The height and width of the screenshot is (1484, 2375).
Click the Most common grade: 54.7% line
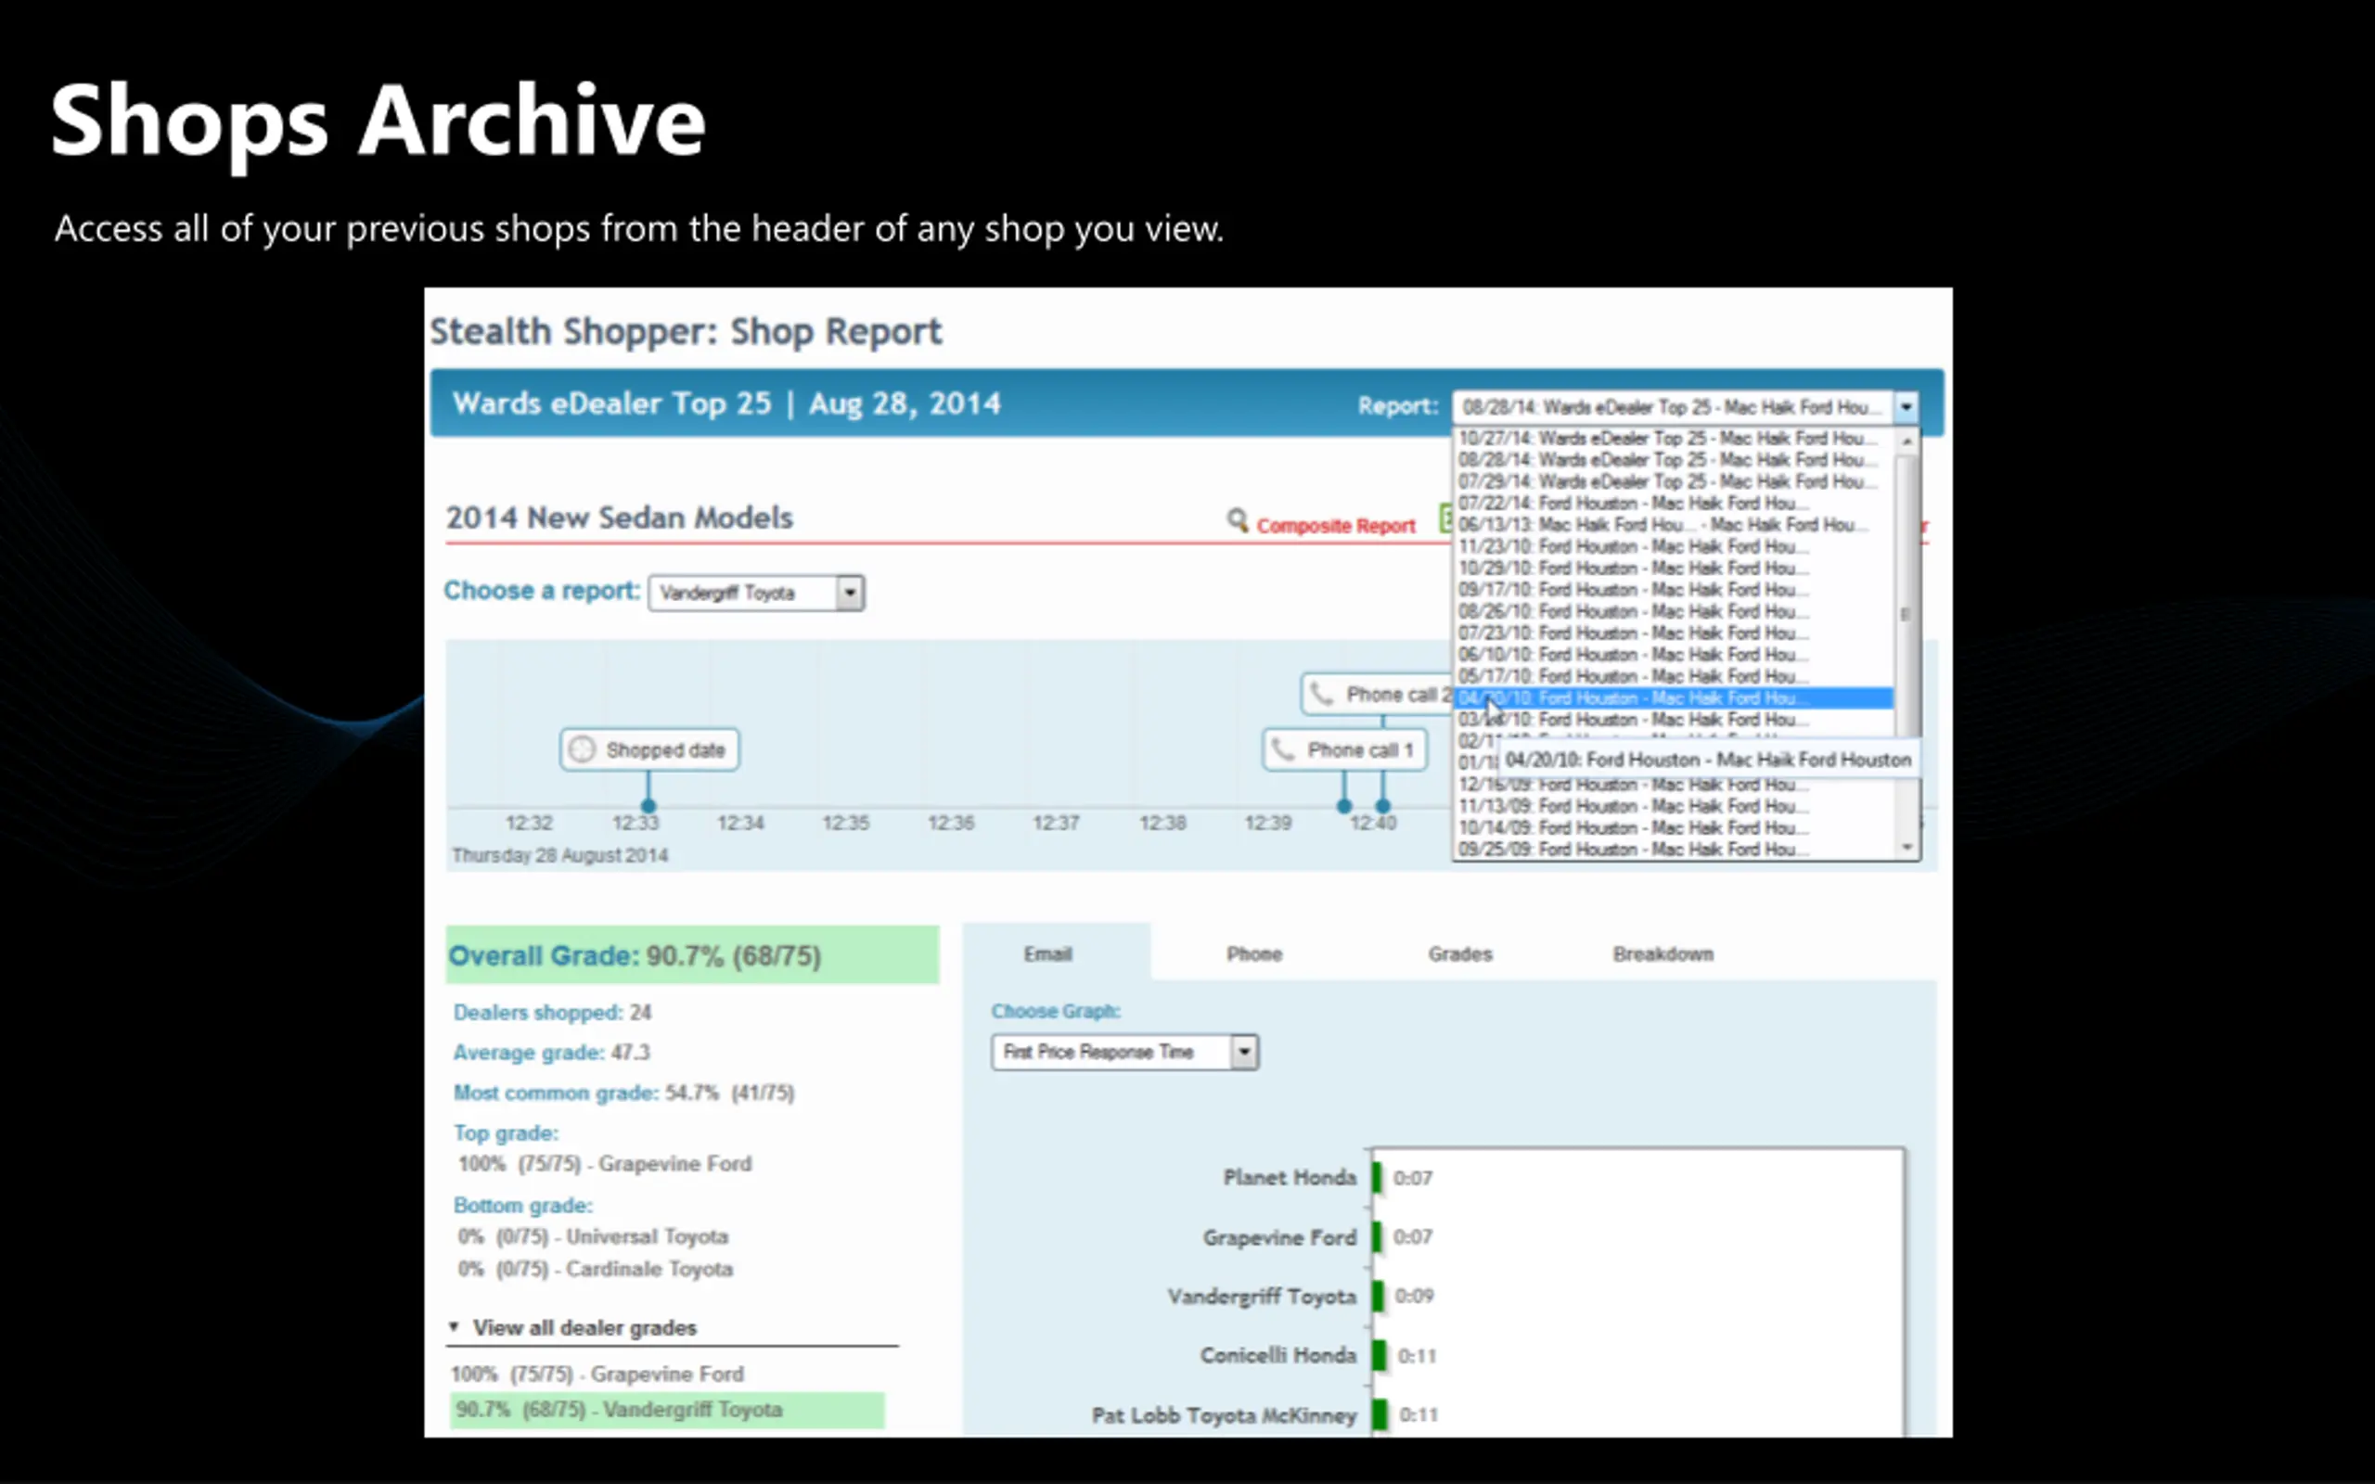coord(623,1094)
